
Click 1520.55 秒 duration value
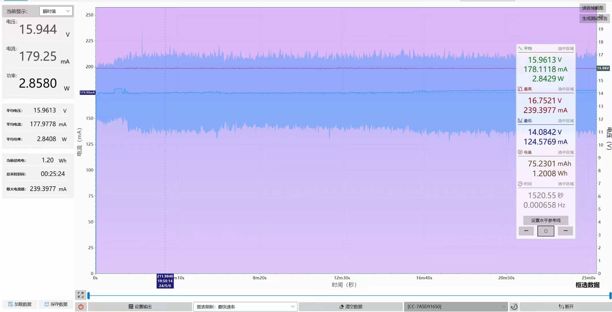click(x=546, y=196)
